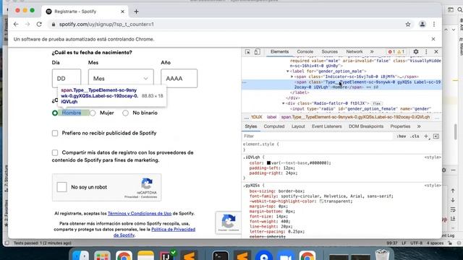Screen dimensions: 463x260
Task: Open the DOM Breakpoints sidebar tab
Action: coord(366,126)
